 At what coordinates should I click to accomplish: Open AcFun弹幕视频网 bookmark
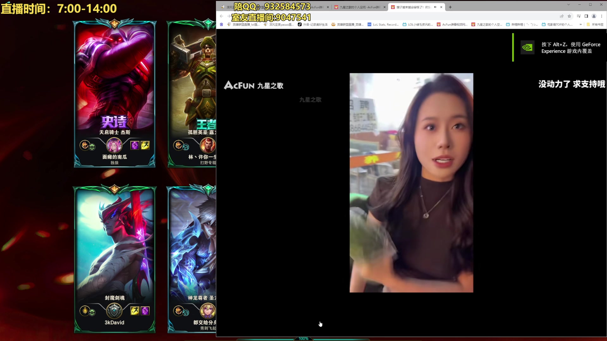click(452, 24)
